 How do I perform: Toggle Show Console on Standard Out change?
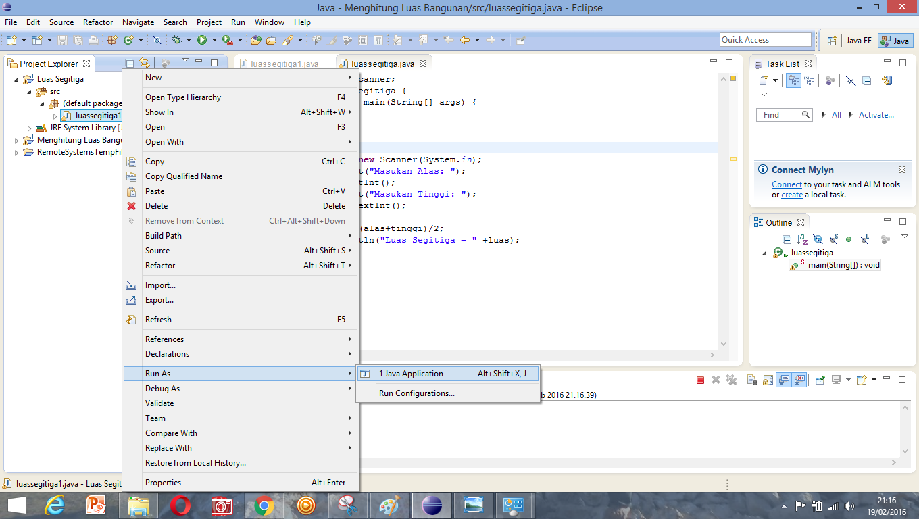pyautogui.click(x=784, y=380)
